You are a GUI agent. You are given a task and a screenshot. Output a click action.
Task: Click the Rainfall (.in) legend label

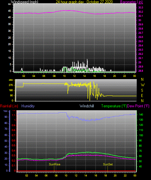tap(9, 106)
